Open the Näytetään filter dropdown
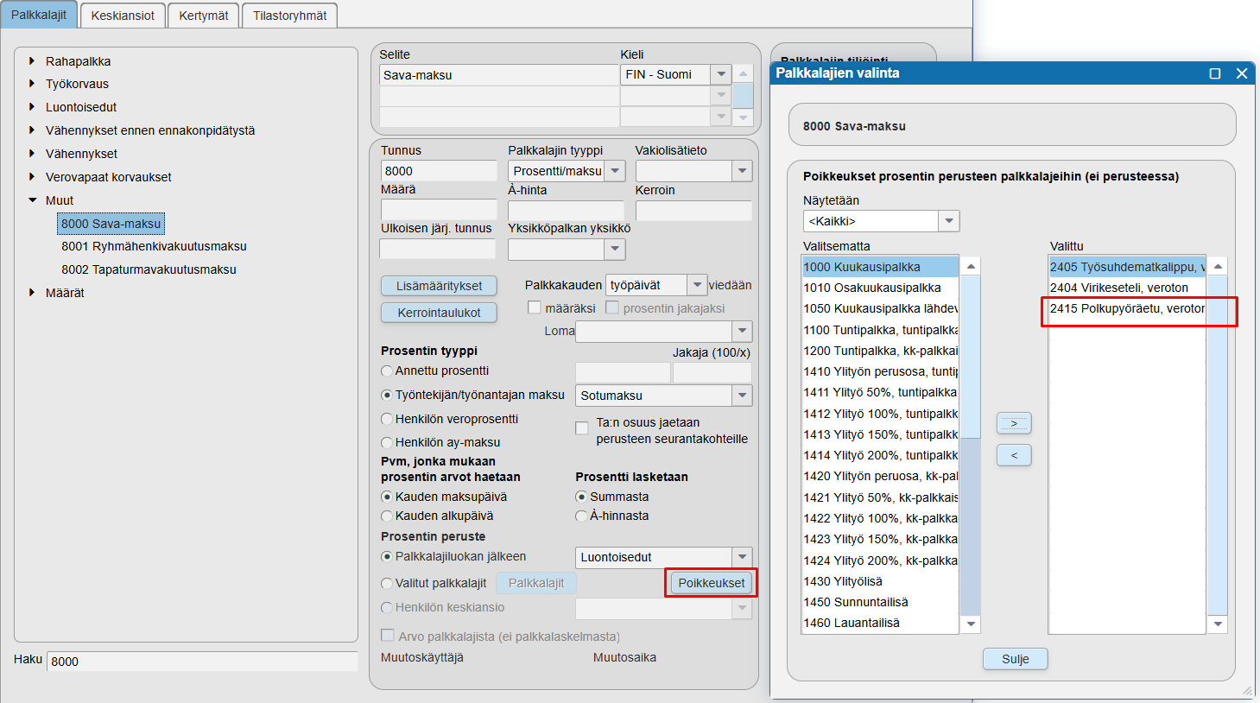 pos(949,221)
